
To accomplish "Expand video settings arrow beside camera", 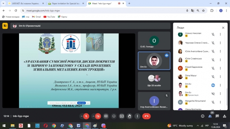I will click(93, 116).
